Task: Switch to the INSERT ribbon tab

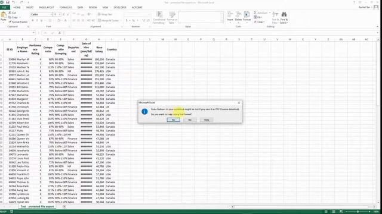Action: (x=30, y=7)
